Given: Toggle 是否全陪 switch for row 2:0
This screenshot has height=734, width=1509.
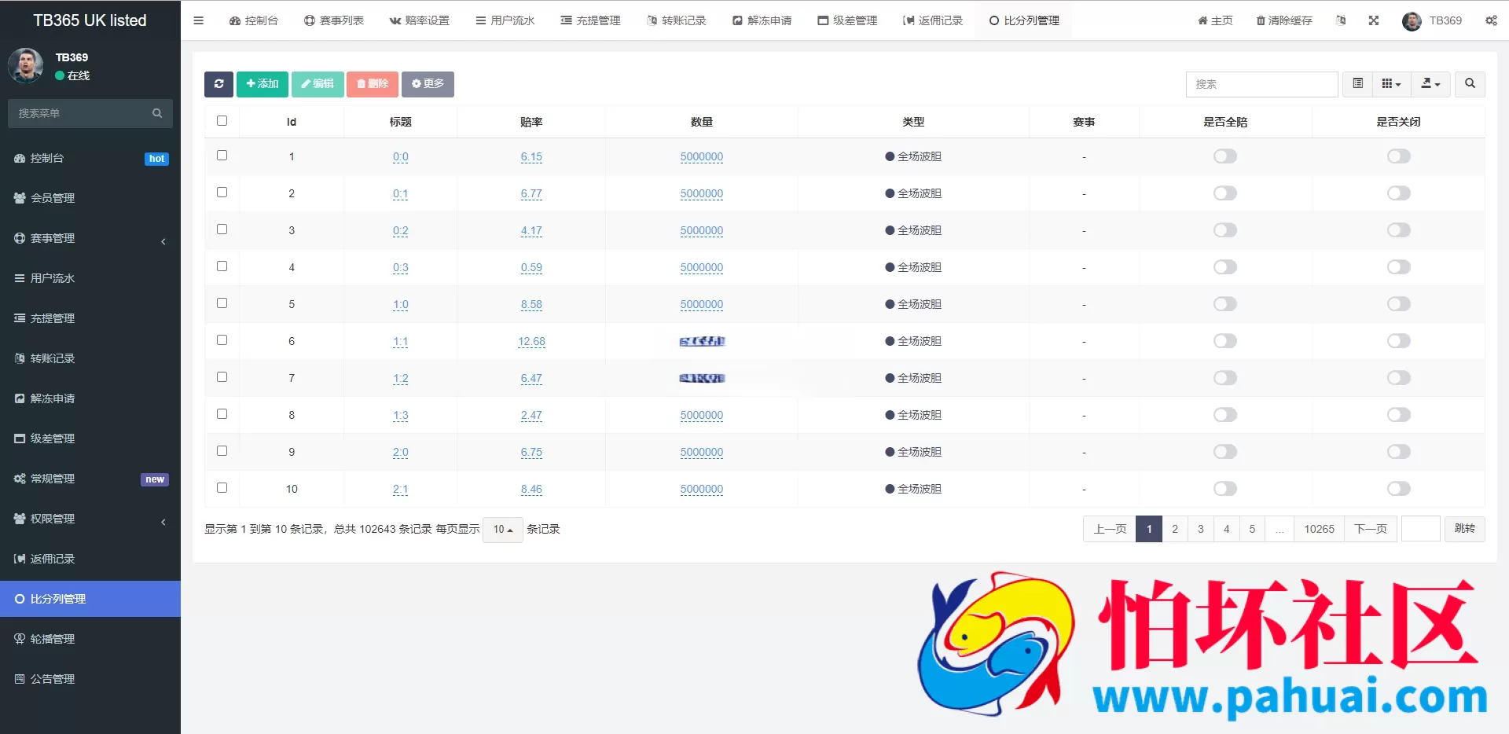Looking at the screenshot, I should coord(1224,452).
